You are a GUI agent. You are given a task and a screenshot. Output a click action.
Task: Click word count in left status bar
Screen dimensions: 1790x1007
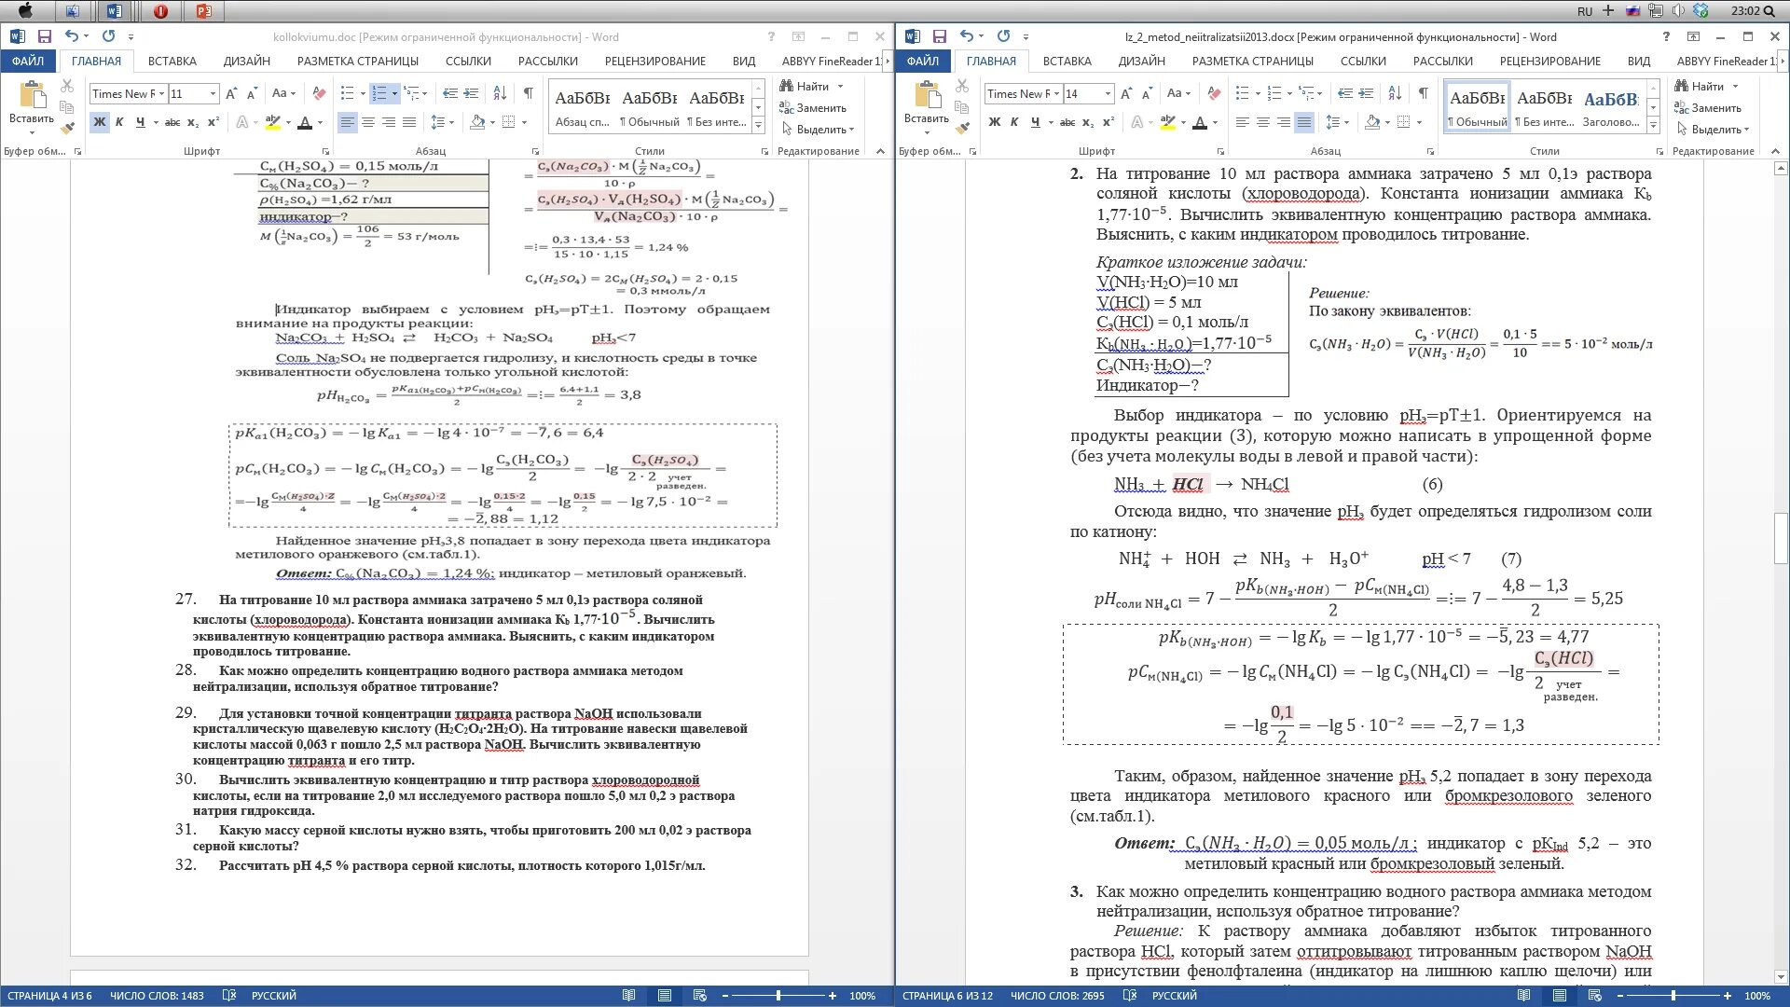[x=157, y=995]
